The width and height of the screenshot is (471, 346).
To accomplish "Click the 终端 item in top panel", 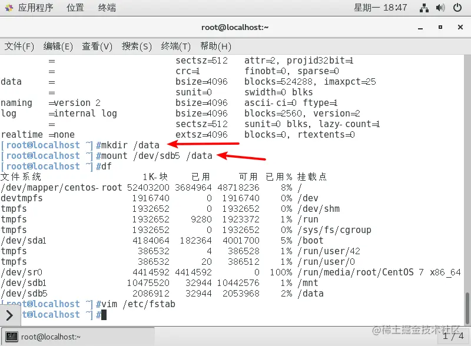I will (x=107, y=8).
